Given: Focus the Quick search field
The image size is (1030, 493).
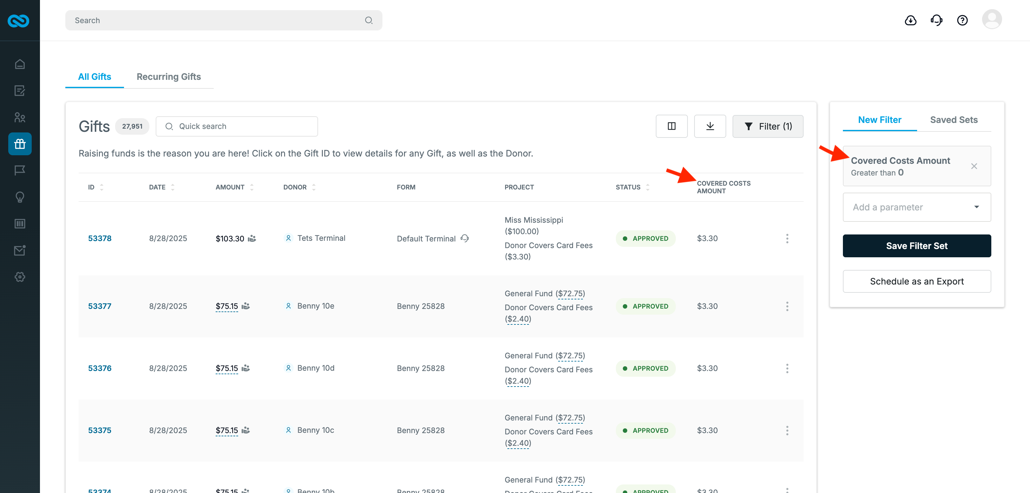Looking at the screenshot, I should point(237,126).
